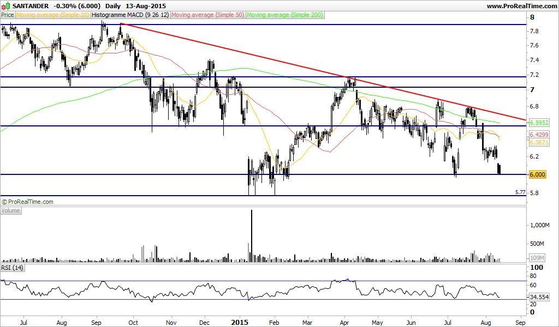Click the 2015 year label on time axis
This screenshot has width=559, height=327.
tap(240, 323)
